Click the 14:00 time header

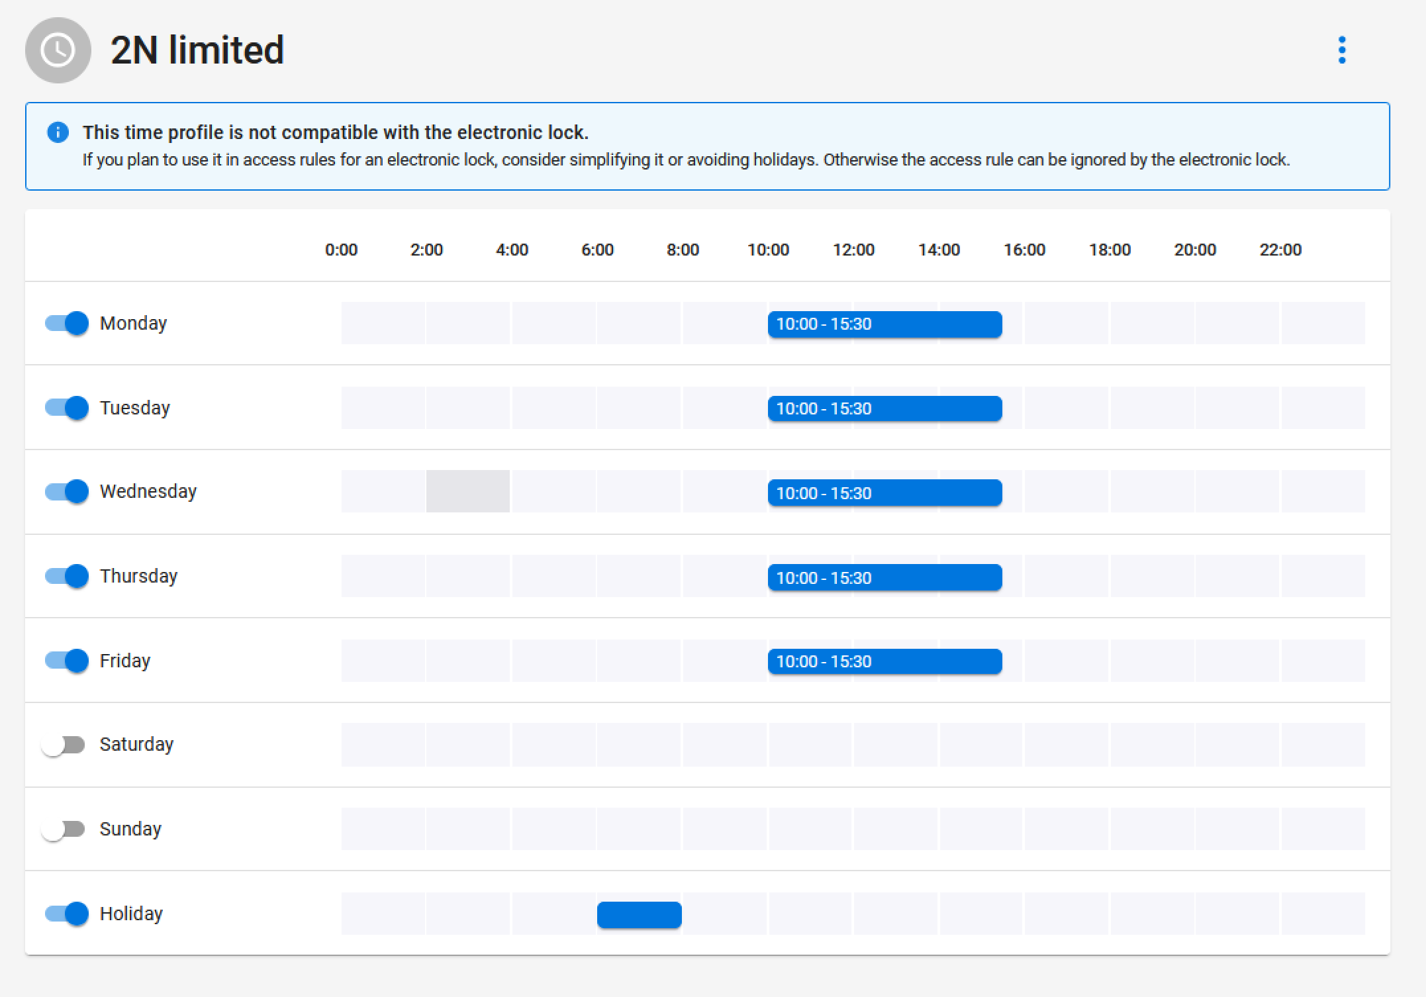click(939, 250)
